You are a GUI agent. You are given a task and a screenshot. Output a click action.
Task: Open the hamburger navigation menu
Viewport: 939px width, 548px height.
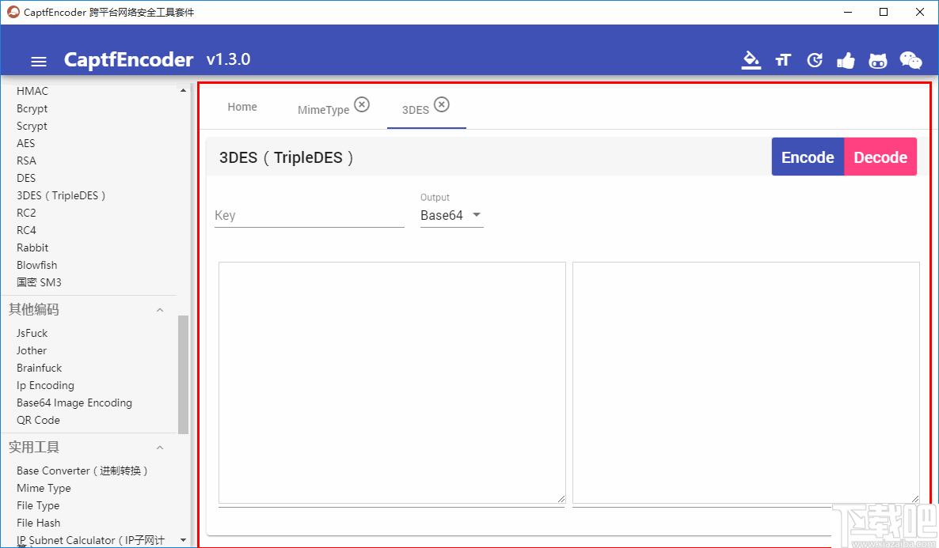point(39,61)
